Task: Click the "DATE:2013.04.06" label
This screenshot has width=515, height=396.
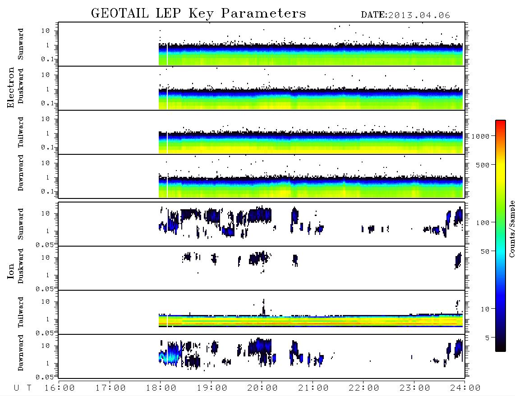Action: coord(405,15)
